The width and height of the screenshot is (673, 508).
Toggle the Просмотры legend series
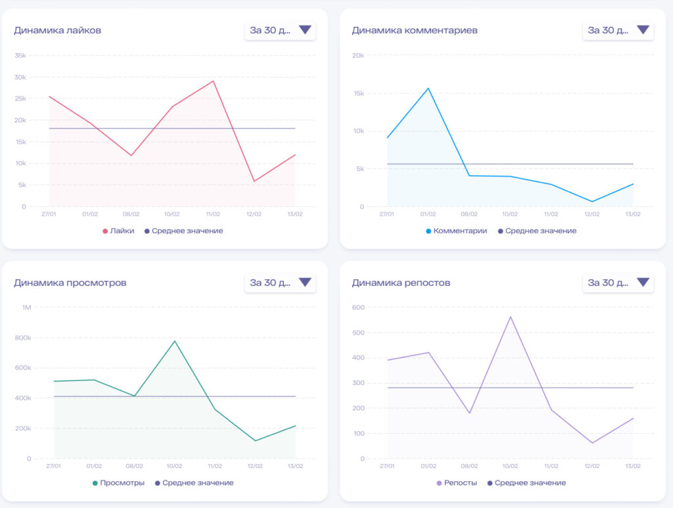click(118, 482)
